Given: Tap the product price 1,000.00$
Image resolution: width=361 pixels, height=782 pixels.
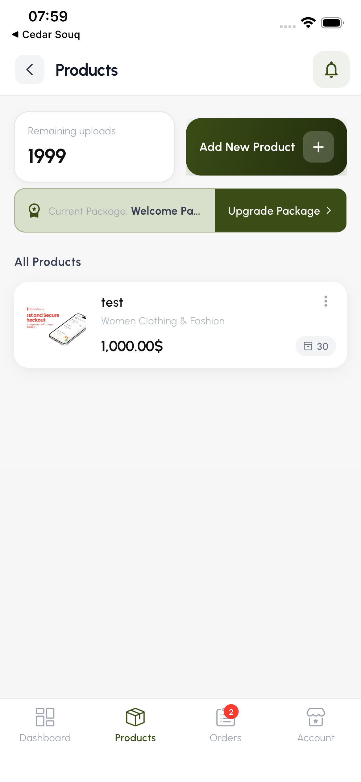Looking at the screenshot, I should pyautogui.click(x=132, y=346).
